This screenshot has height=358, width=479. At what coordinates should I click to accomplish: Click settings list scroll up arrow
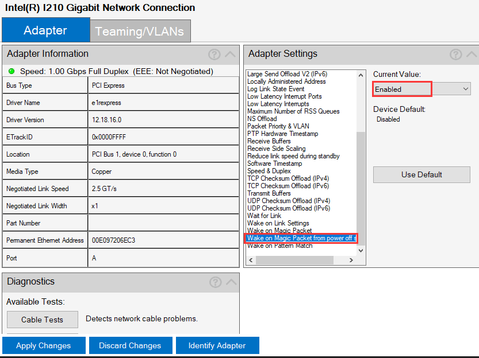pos(361,75)
